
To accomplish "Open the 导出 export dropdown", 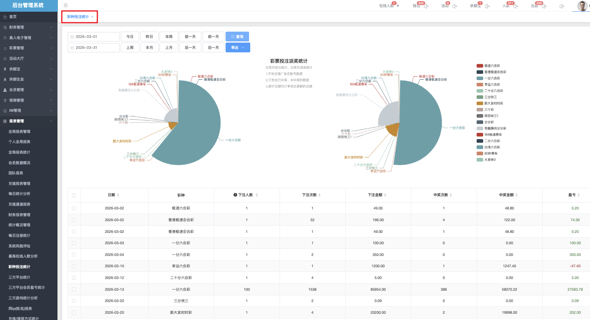I will coord(238,48).
